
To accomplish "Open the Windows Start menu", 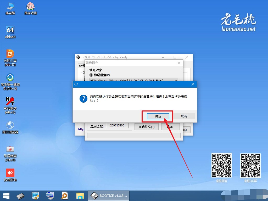I will tap(6, 196).
